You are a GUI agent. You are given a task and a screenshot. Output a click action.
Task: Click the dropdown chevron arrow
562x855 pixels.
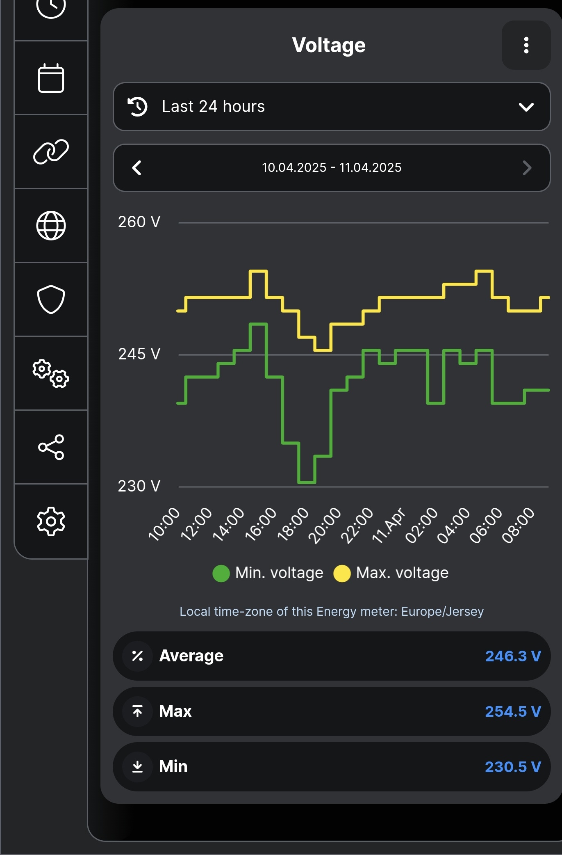[x=526, y=107]
